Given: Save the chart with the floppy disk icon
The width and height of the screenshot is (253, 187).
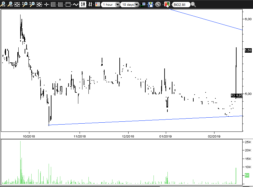Looking at the screenshot, I should click(150, 4).
